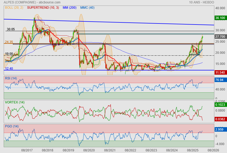This screenshot has height=153, width=227.
Task: Click the 08/2021 date on time axis
Action: coord(110,150)
